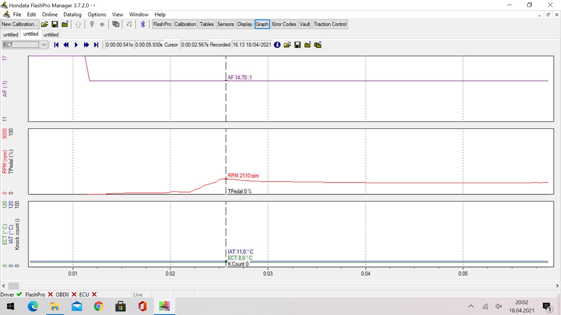Skip to the end of the datalog

[96, 45]
